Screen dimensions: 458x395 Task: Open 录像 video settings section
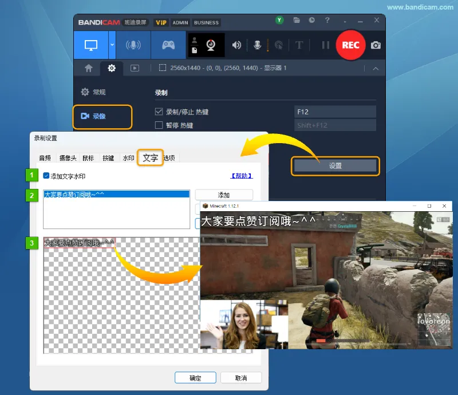pos(102,117)
